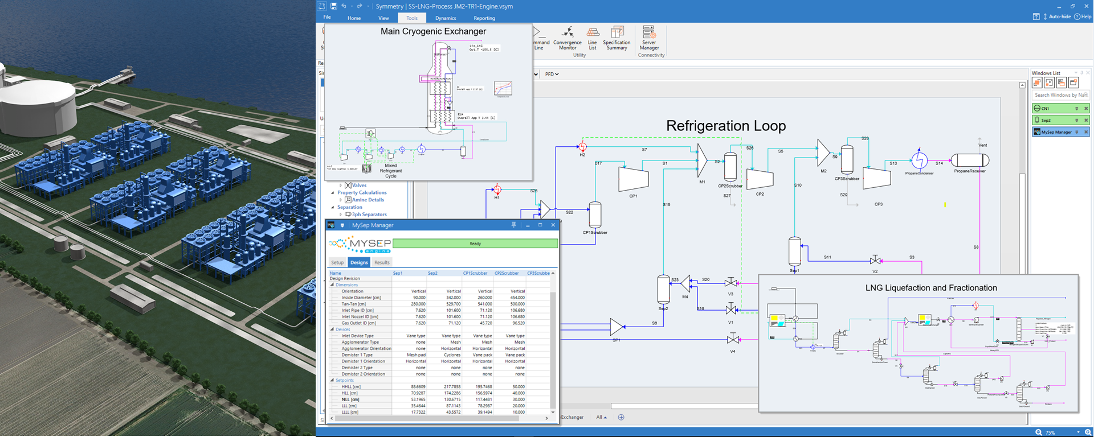Expand the Amine Details tree node

(x=341, y=200)
